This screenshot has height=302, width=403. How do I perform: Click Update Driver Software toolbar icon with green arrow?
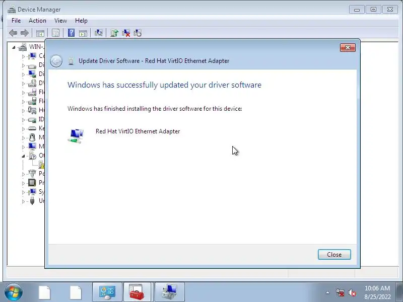(114, 33)
